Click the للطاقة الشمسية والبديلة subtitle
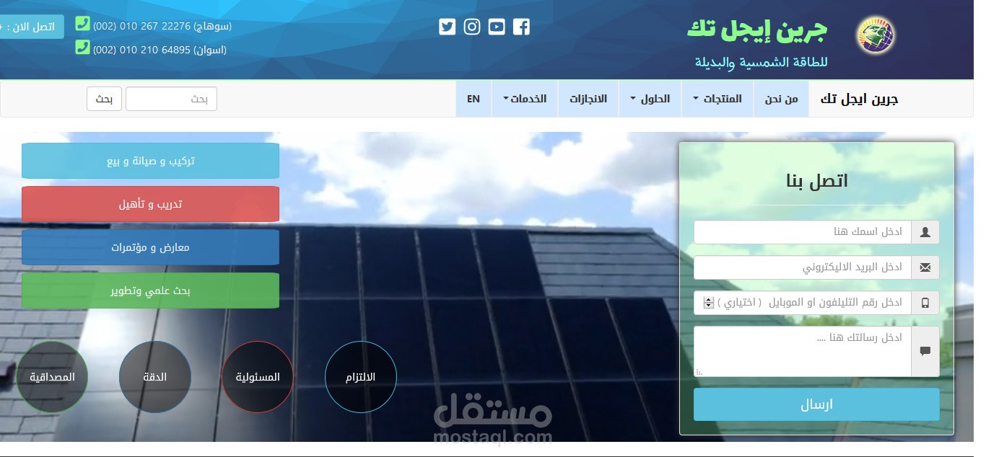Image resolution: width=986 pixels, height=457 pixels. 761,63
